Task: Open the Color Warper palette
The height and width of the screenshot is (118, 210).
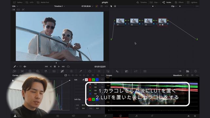Action: (72, 71)
